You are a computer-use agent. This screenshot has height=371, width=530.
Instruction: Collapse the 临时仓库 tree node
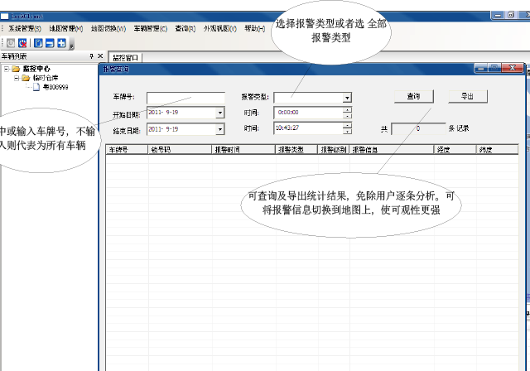point(17,78)
